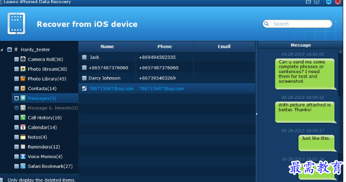Check the Calendar(14) checkbox
The width and height of the screenshot is (346, 182).
pos(17,127)
